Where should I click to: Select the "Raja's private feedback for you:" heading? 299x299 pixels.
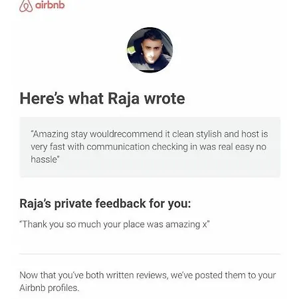105,203
